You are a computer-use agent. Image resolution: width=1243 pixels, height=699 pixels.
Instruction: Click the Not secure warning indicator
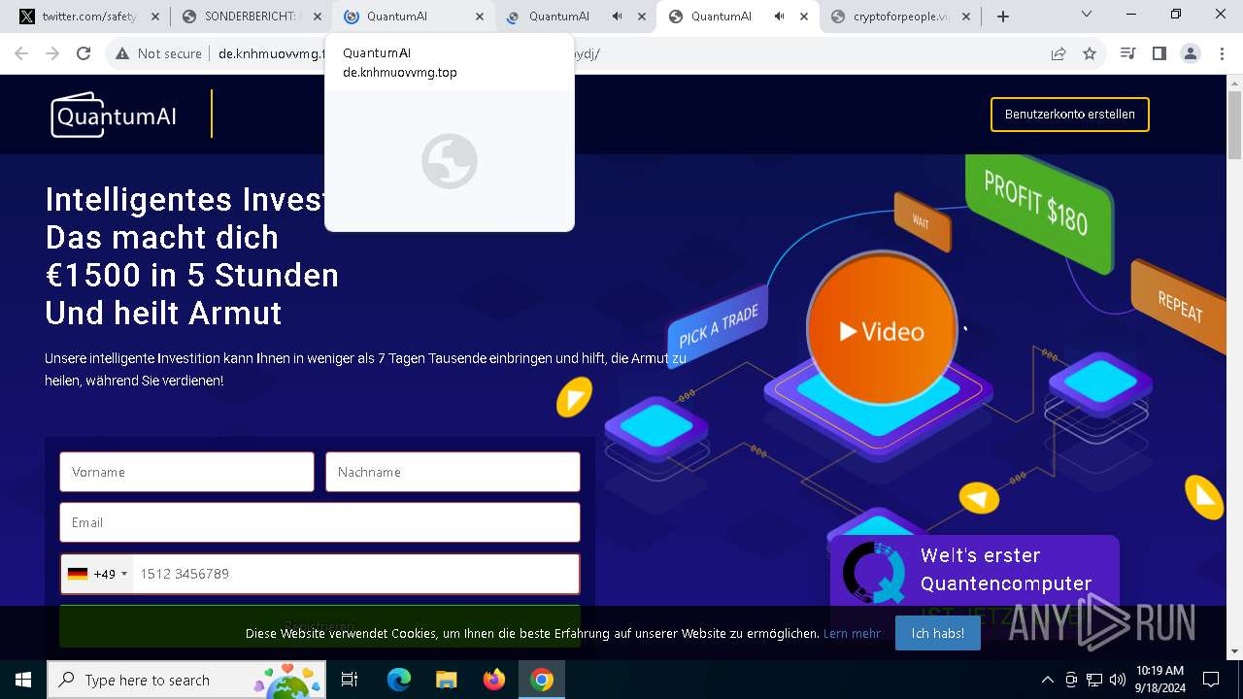(158, 53)
